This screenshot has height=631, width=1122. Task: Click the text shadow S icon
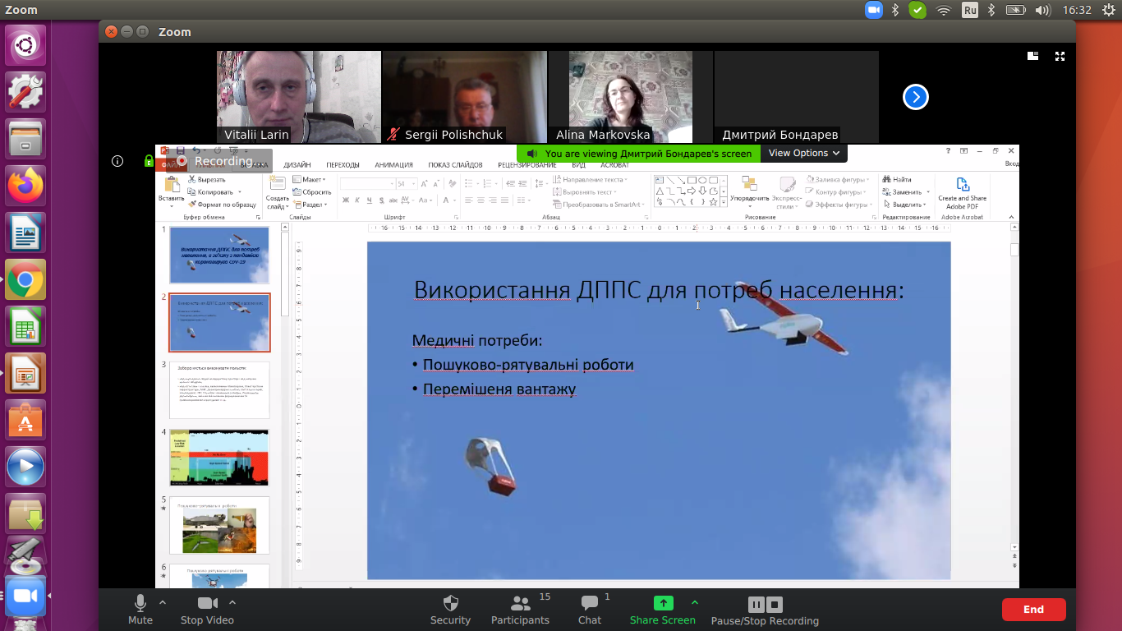381,200
